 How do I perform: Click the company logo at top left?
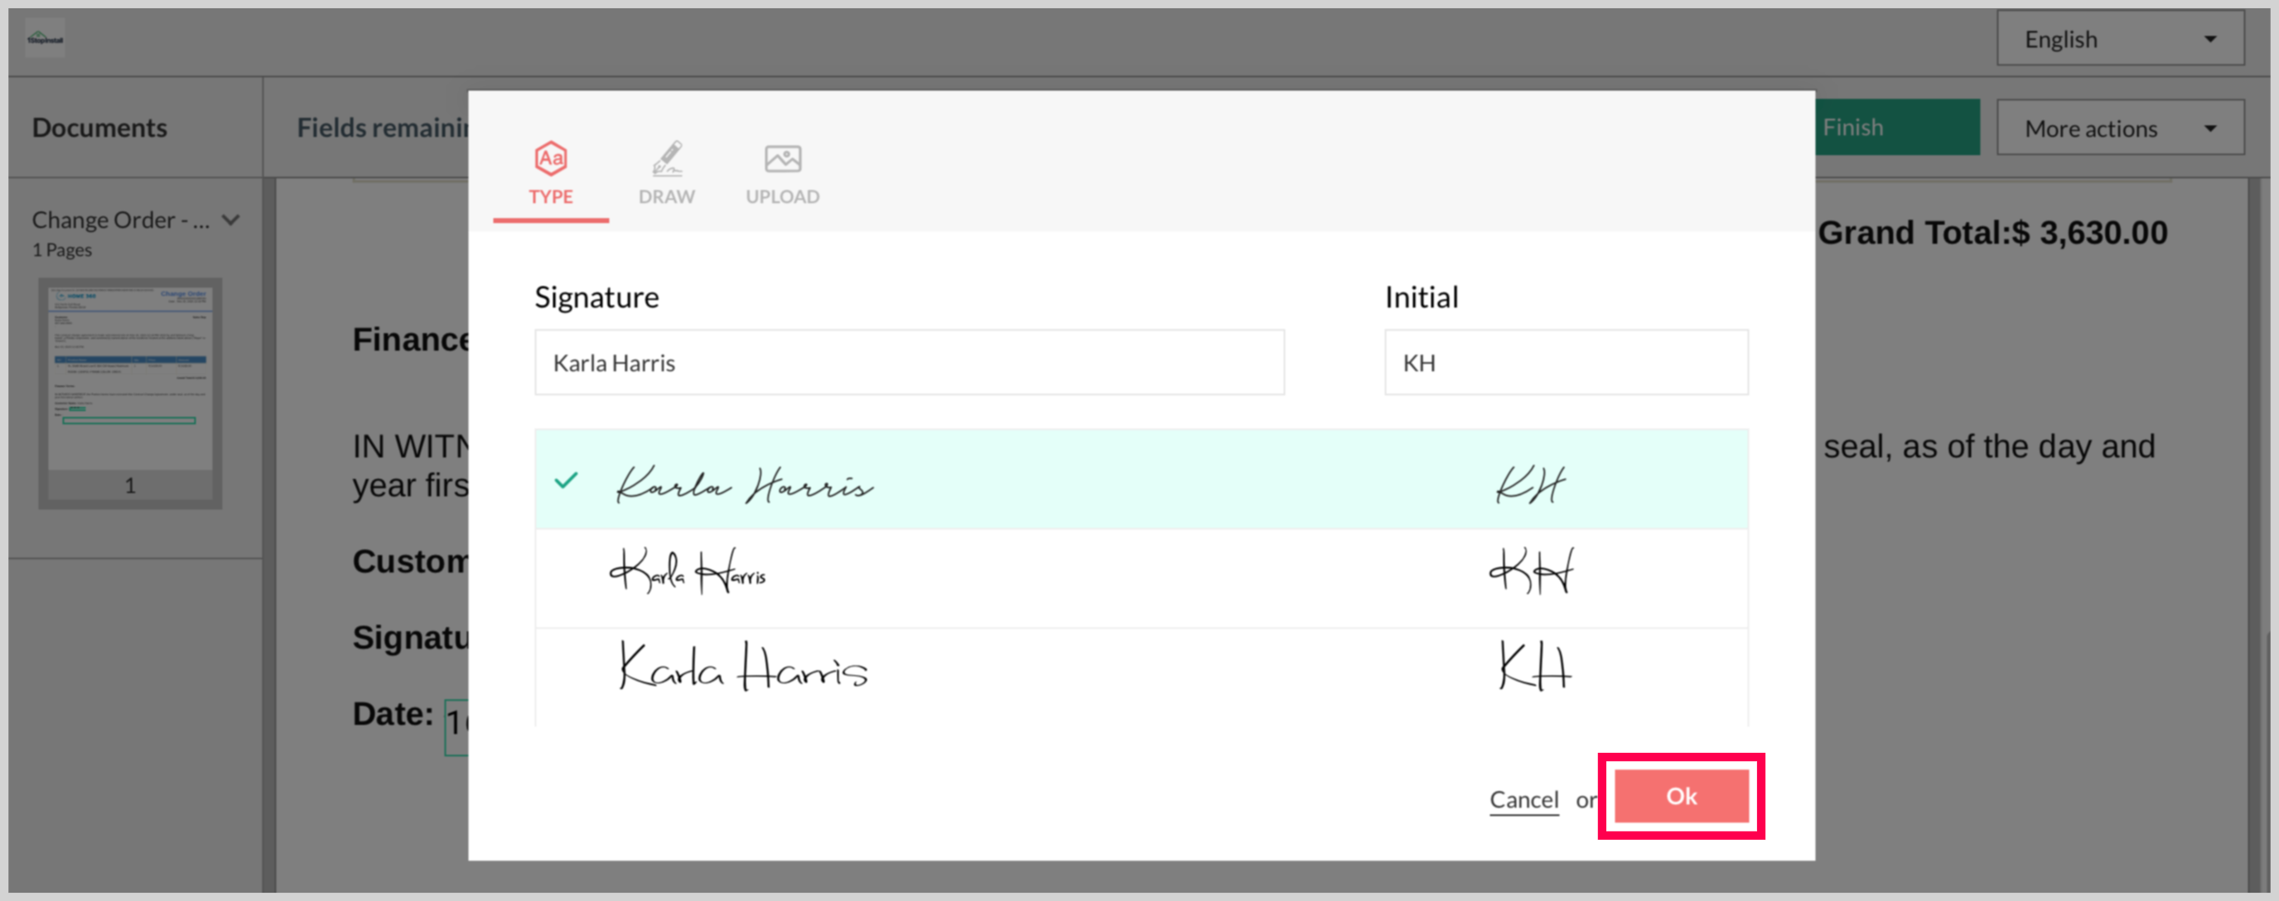click(x=44, y=38)
